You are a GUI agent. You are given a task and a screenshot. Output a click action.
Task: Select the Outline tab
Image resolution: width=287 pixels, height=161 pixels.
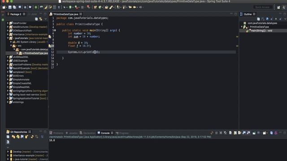pos(248,14)
